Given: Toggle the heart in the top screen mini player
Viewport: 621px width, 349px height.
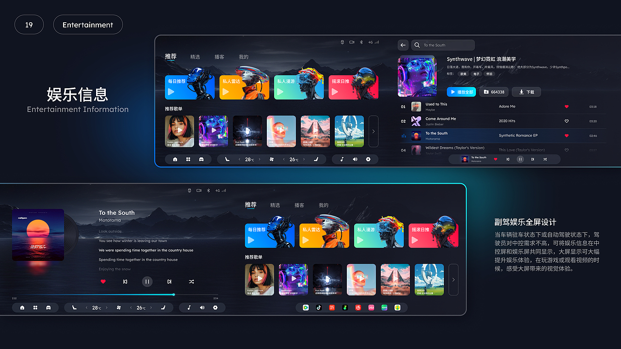Looking at the screenshot, I should coord(495,159).
